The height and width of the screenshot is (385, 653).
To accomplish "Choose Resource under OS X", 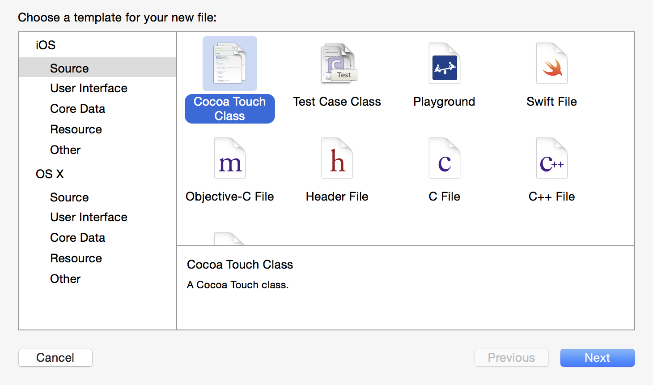I will click(x=98, y=258).
